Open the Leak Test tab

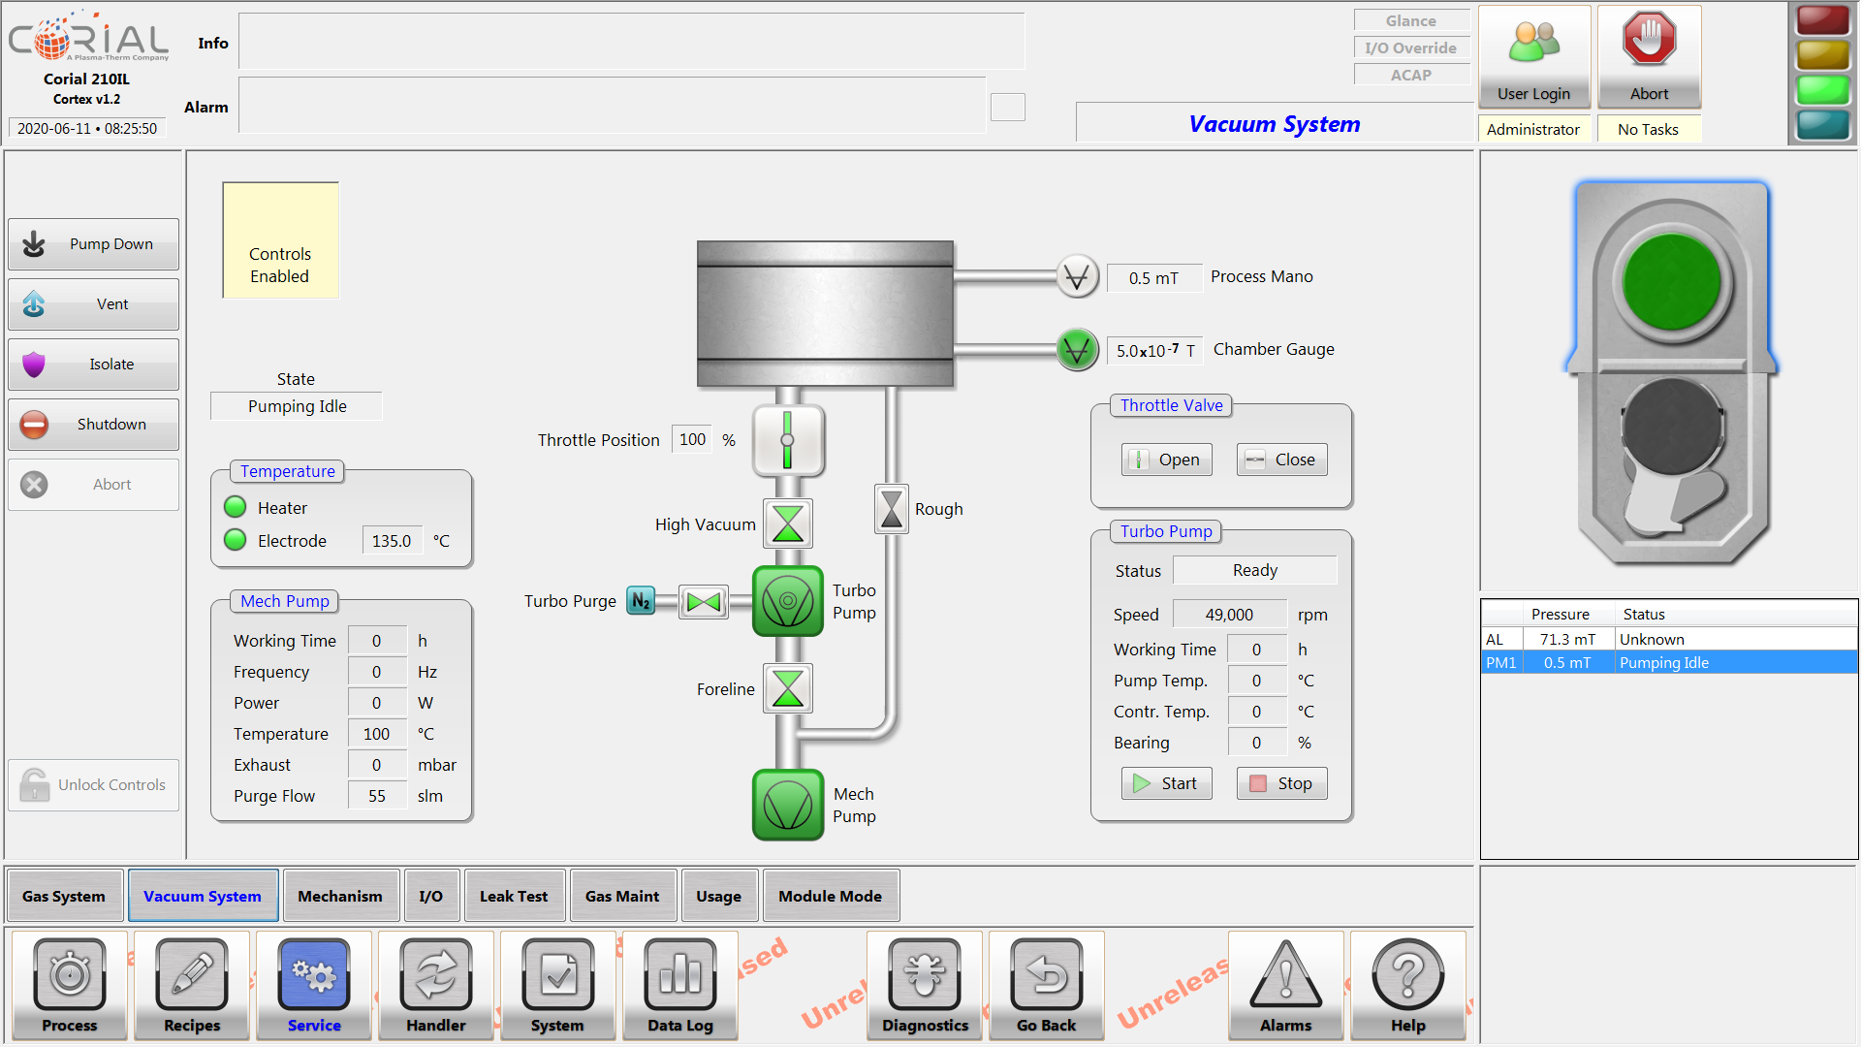[514, 896]
